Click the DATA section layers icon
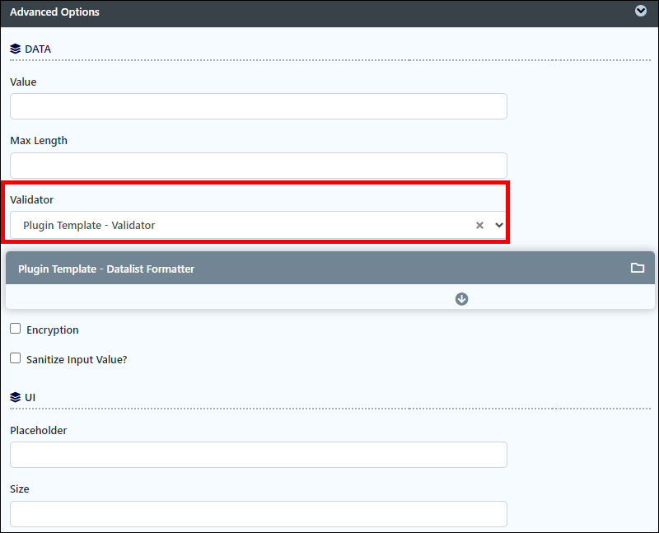Viewport: 659px width, 533px height. tap(15, 49)
